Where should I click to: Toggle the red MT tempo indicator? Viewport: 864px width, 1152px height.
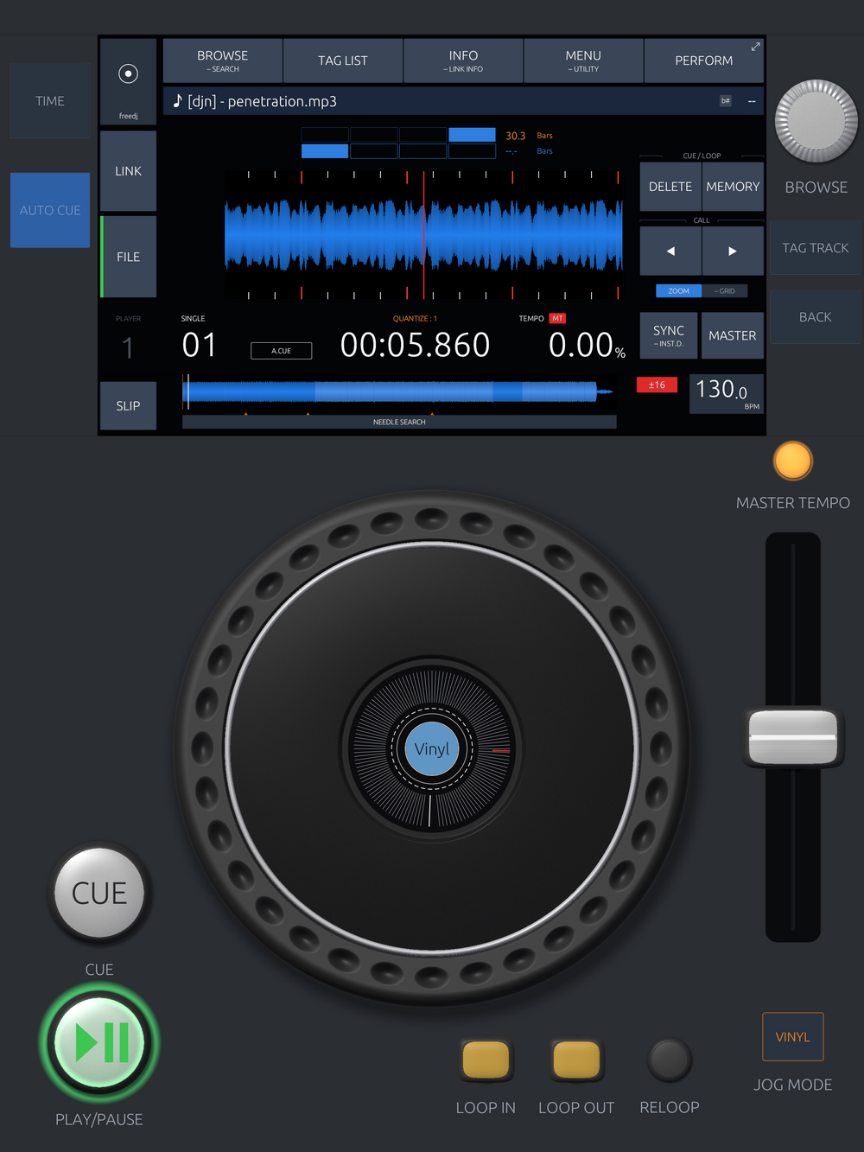(x=557, y=318)
